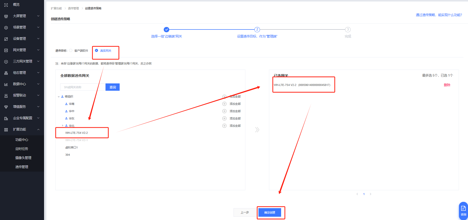
Task: Select gateway 虚拟串口1 in the list
Action: [x=72, y=147]
